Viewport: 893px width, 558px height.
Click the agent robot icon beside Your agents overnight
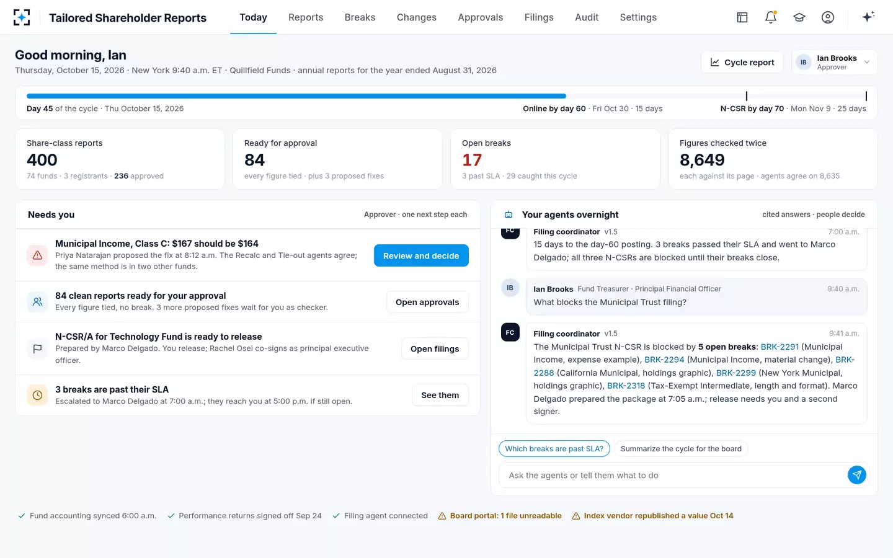(x=509, y=215)
